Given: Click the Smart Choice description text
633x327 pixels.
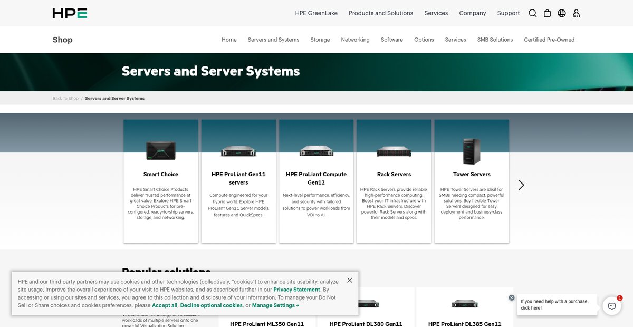Looking at the screenshot, I should click(161, 203).
